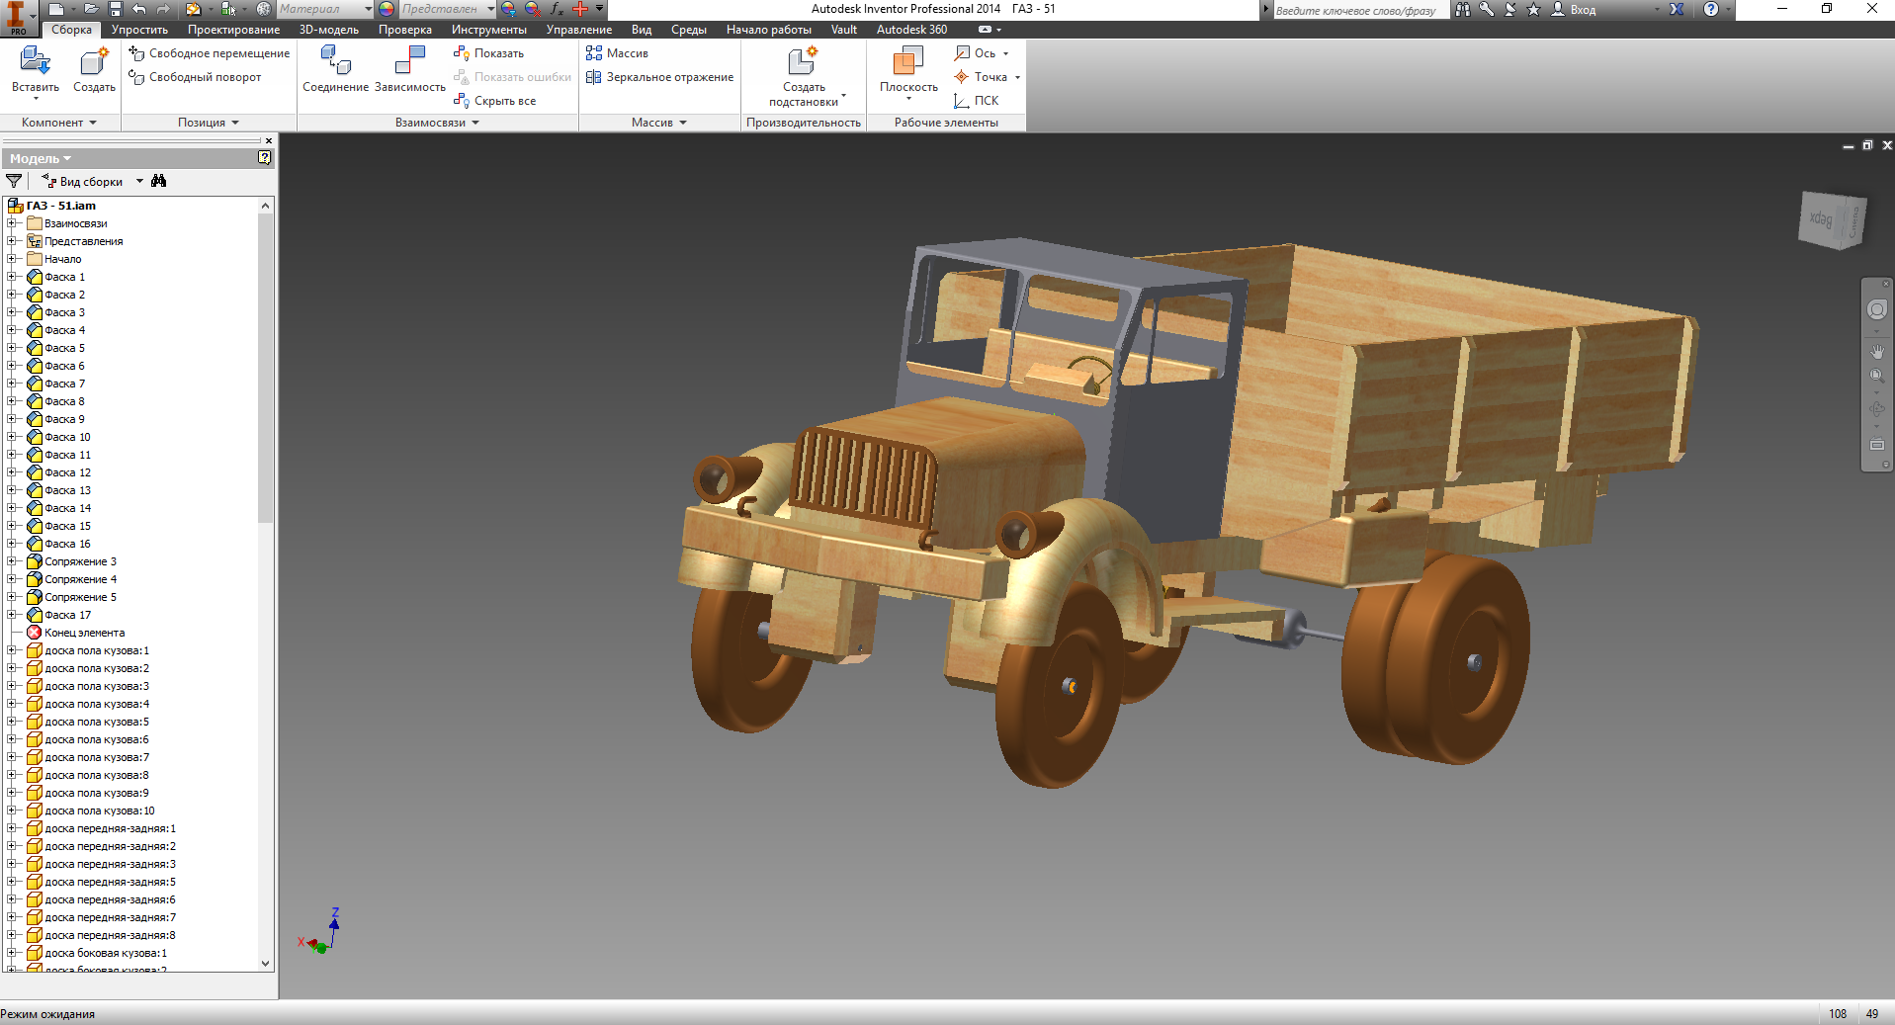
Task: Switch to the 3D-модель ribbon tab
Action: pos(329,30)
